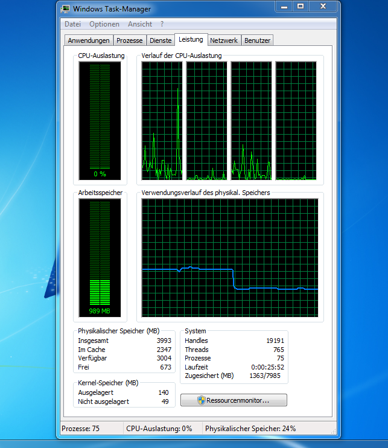Switch to the Anwendungen tab
Image resolution: width=388 pixels, height=448 pixels.
[89, 40]
